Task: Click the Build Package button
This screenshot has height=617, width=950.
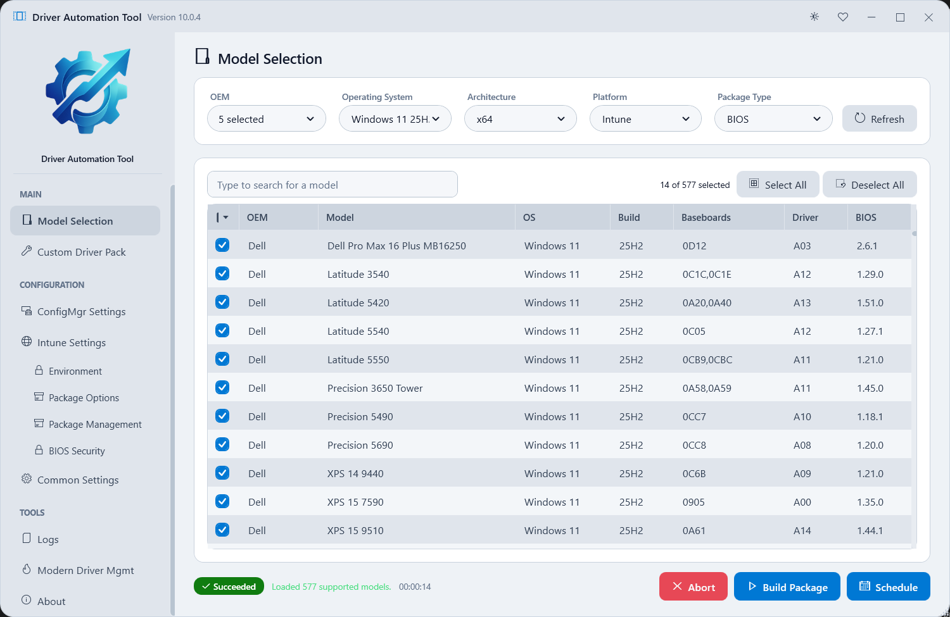Action: point(787,587)
